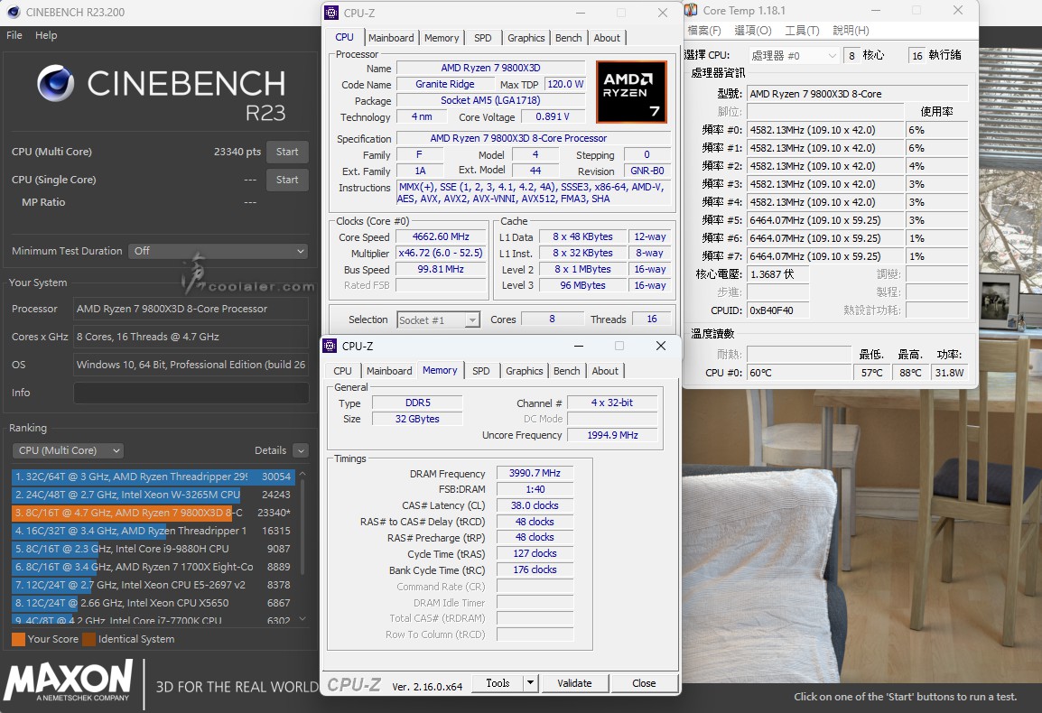Click the CPU-Z icon in Memory window title bar
Screen dimensions: 1042x713
[330, 346]
